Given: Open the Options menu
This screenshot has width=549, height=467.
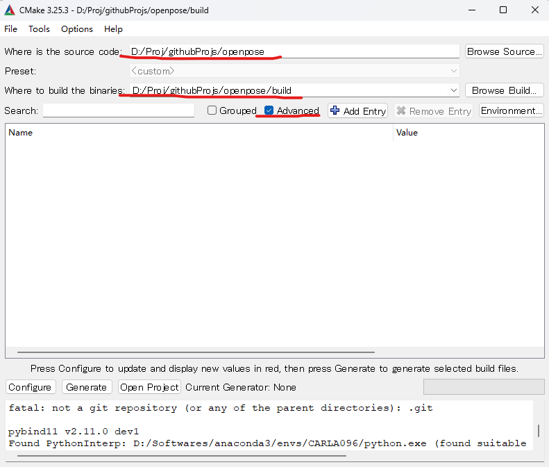Looking at the screenshot, I should point(76,29).
